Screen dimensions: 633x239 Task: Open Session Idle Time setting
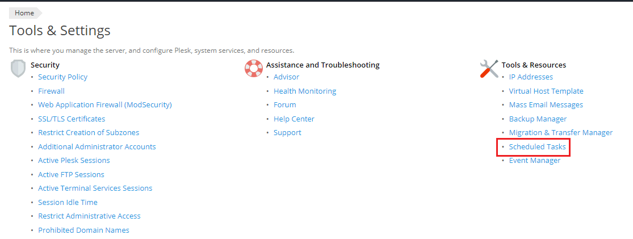point(68,202)
